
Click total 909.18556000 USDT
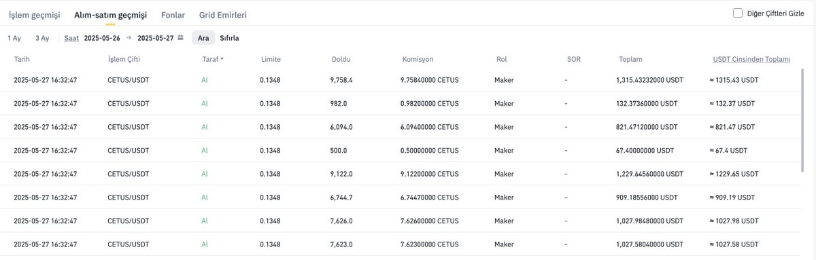tap(647, 197)
